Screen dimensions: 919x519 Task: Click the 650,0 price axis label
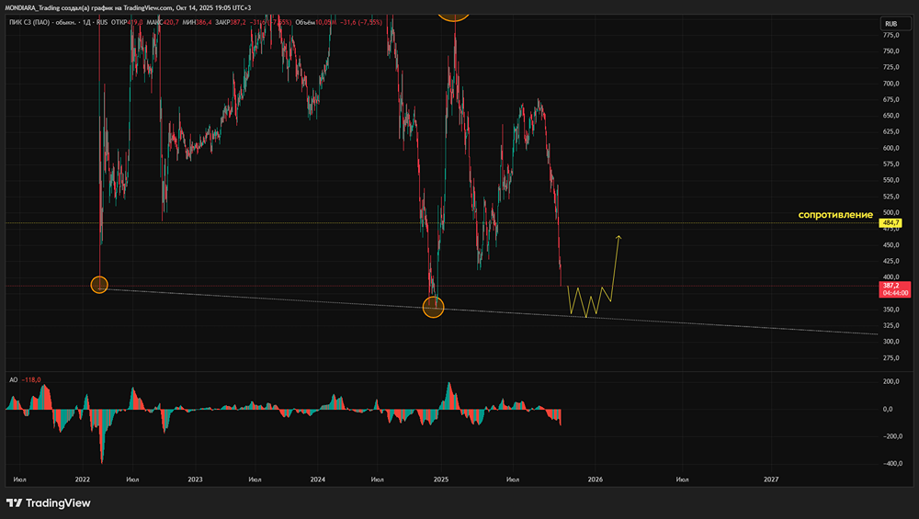[891, 116]
